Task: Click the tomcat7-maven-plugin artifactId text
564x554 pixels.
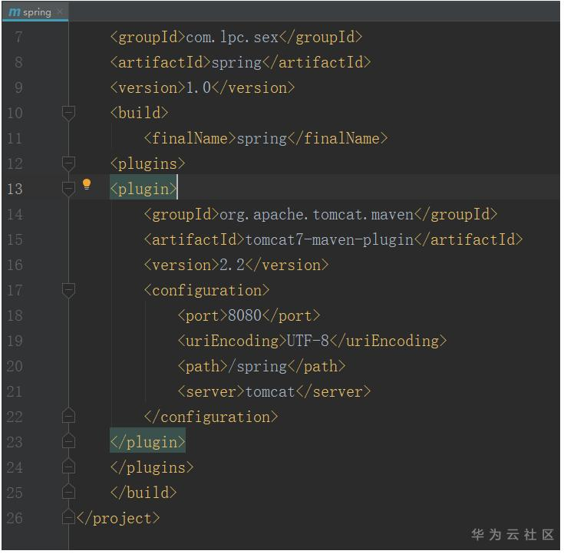Action: (329, 239)
